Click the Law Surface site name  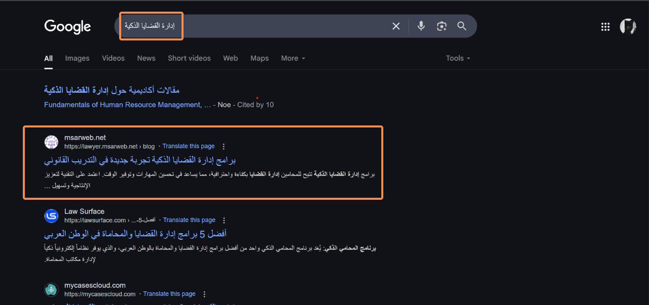pyautogui.click(x=84, y=211)
